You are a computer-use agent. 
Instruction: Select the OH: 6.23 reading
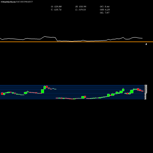(105, 10)
